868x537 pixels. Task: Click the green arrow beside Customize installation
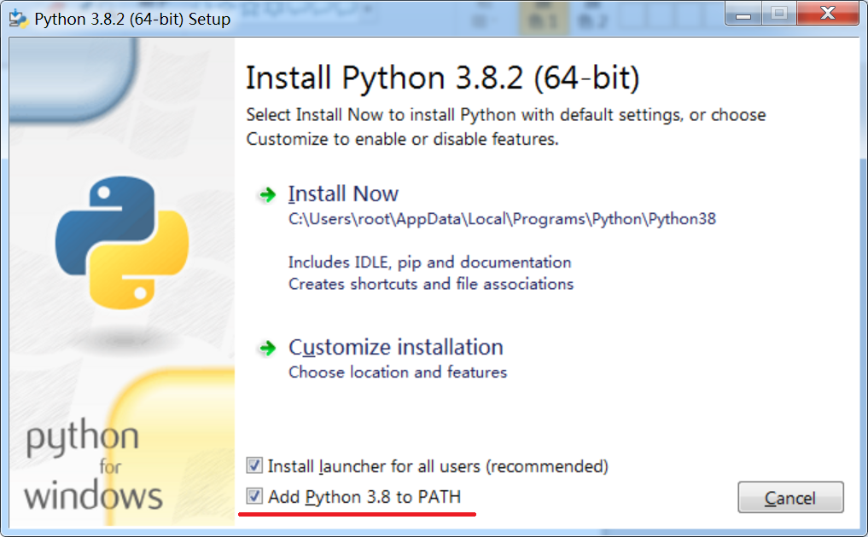[267, 348]
